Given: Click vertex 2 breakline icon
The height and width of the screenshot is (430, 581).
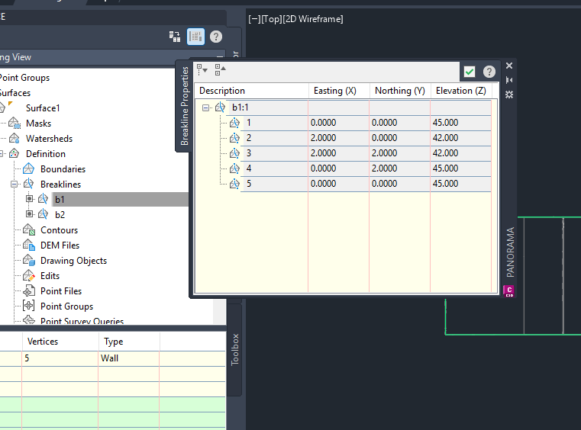Looking at the screenshot, I should coord(234,138).
